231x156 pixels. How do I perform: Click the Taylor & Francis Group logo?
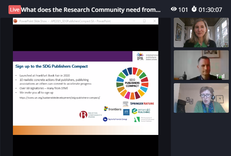pyautogui.click(x=115, y=119)
